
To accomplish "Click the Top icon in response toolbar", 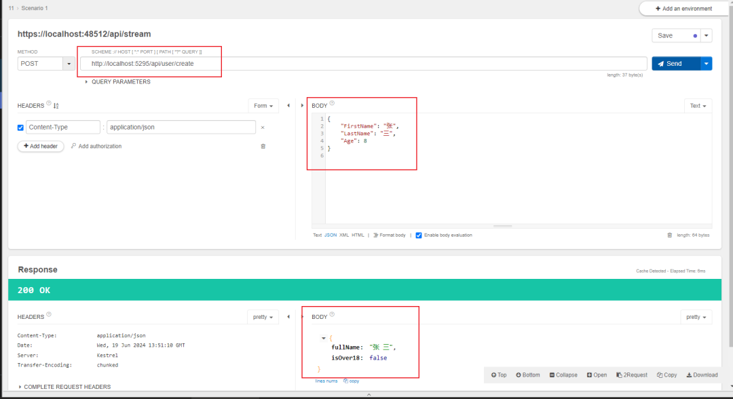I will click(x=493, y=375).
